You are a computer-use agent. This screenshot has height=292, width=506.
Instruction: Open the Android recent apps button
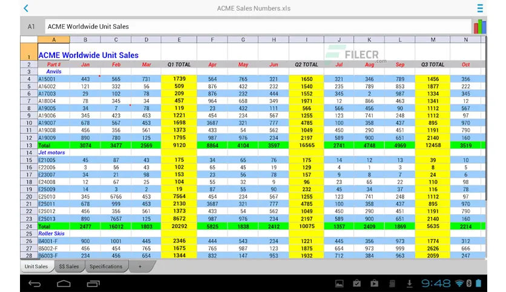tap(93, 284)
